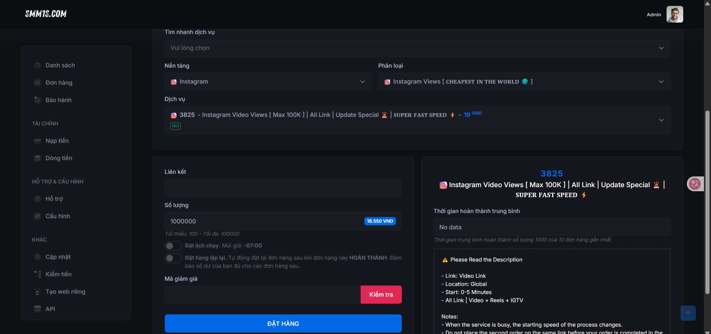The width and height of the screenshot is (711, 334).
Task: Click the Đơn hàng sidebar icon
Action: click(37, 83)
